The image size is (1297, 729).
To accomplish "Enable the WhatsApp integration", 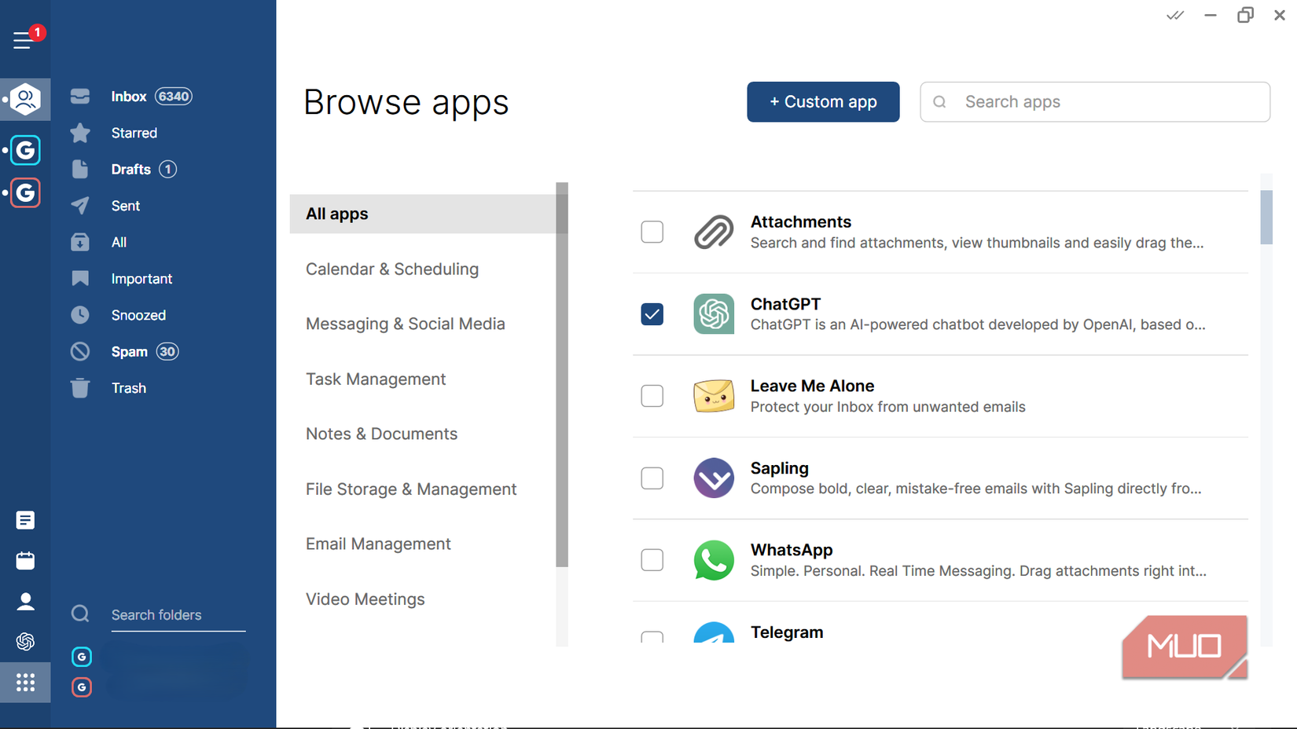I will coord(652,560).
